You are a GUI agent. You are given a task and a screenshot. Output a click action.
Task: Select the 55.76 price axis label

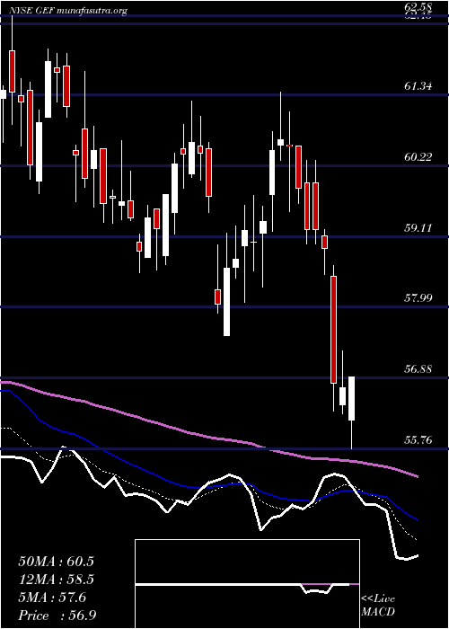418,440
